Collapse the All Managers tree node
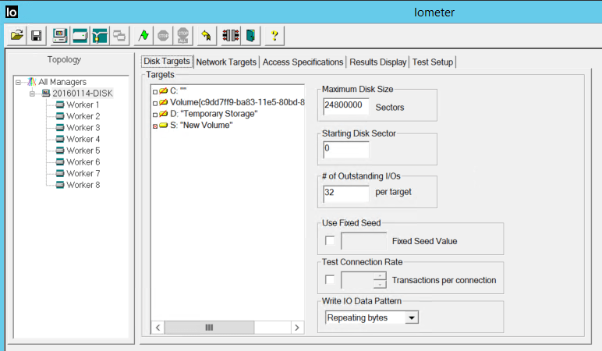The height and width of the screenshot is (351, 602). [x=18, y=82]
